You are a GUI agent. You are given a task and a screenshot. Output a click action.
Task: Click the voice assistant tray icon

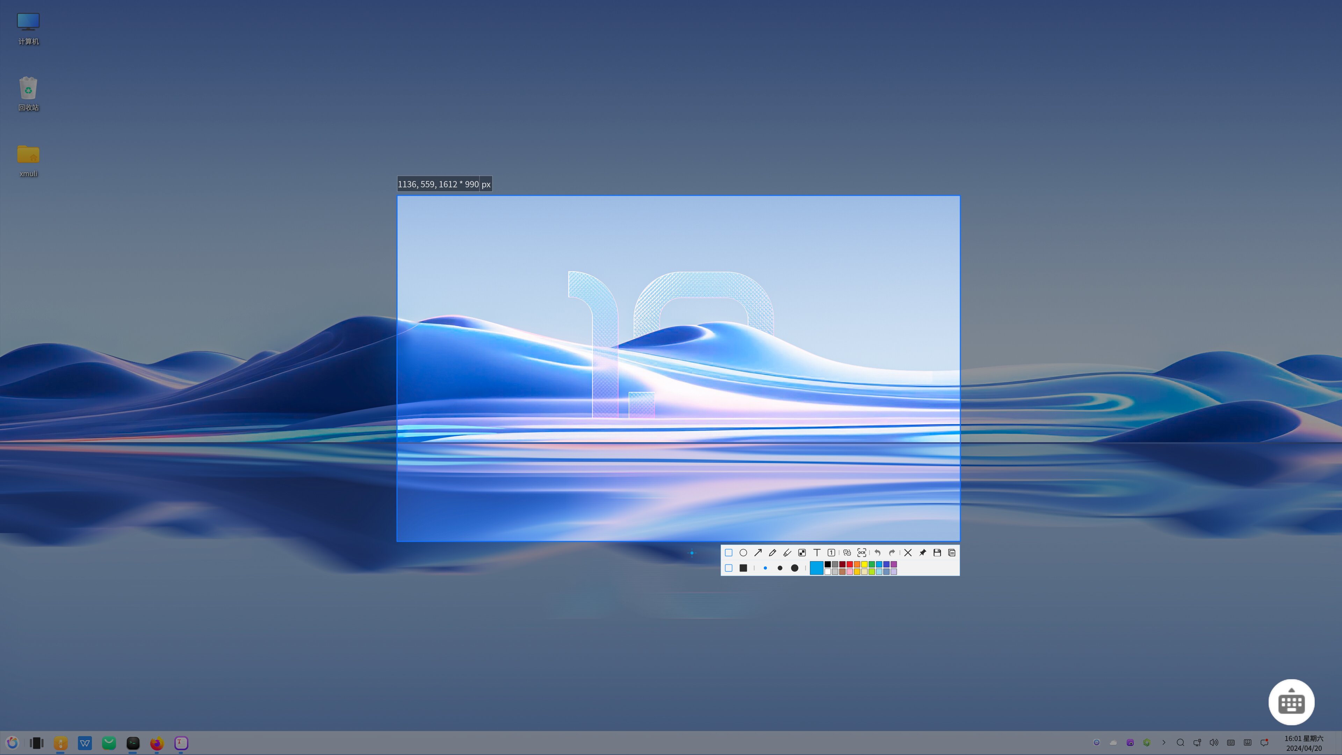tap(1097, 743)
